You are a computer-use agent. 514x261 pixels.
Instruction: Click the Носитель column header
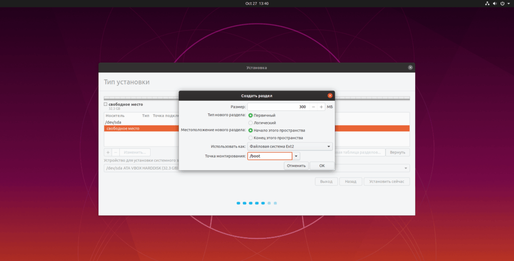coord(115,116)
